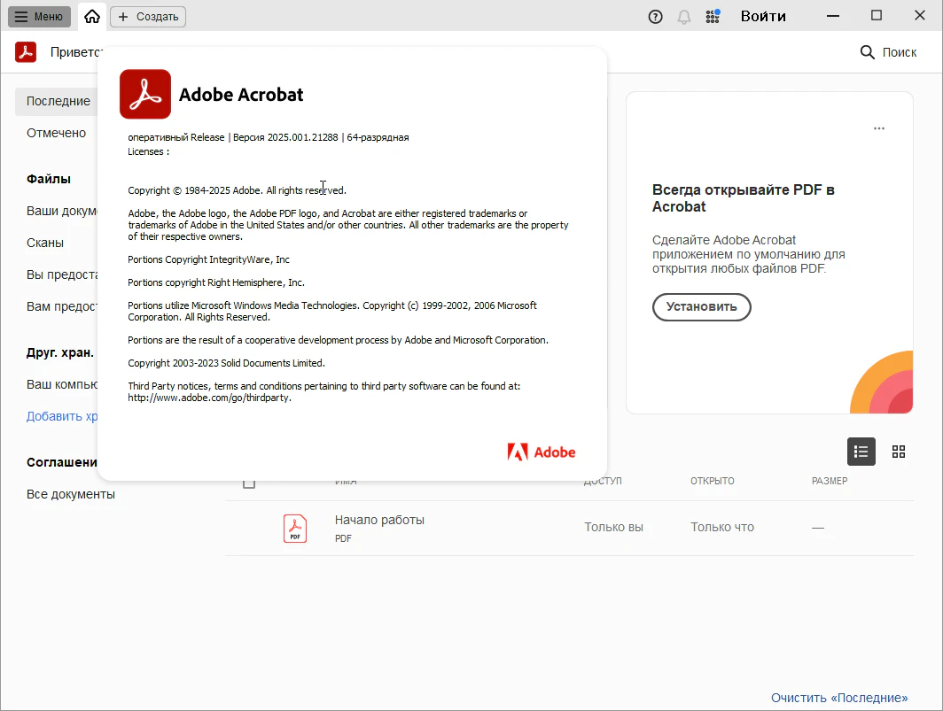Select Отмечено in the sidebar

56,133
